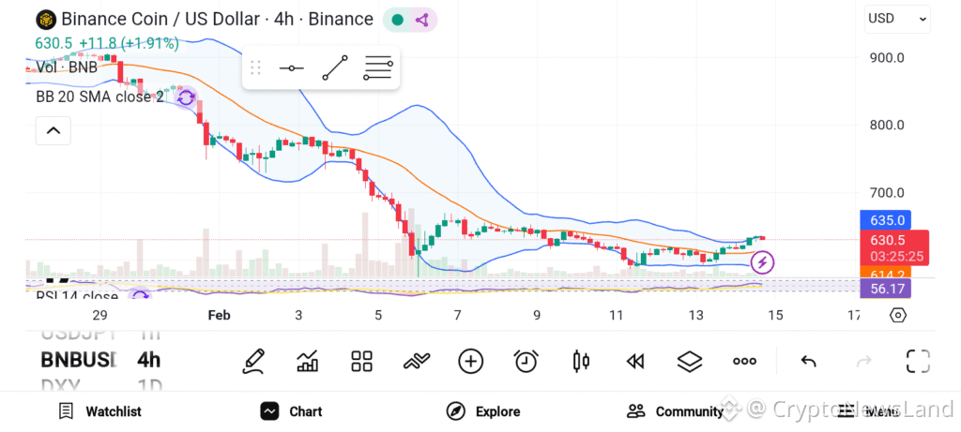Viewport: 961px width, 432px height.
Task: Open the USD currency dropdown
Action: [x=897, y=19]
